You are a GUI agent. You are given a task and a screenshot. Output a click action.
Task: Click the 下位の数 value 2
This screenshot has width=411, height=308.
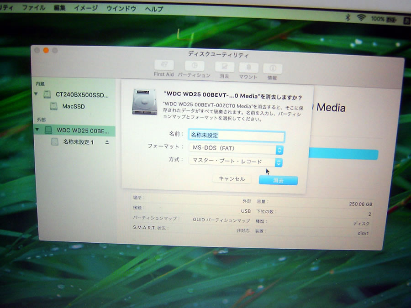(x=369, y=214)
